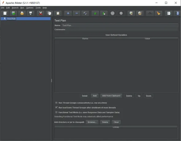The width and height of the screenshot is (181, 141).
Task: Uncheck Run tearDown Thread Groups checkbox
Action: click(56, 107)
